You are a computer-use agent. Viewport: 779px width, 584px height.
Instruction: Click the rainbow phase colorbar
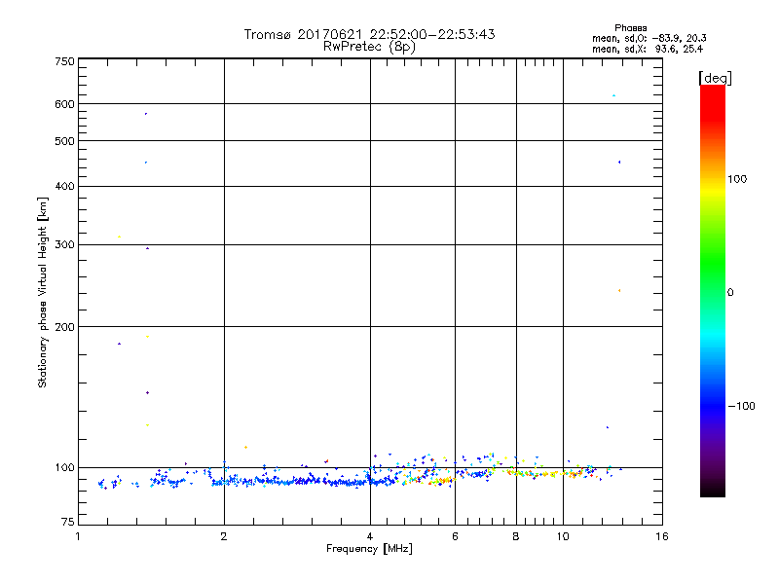point(713,290)
